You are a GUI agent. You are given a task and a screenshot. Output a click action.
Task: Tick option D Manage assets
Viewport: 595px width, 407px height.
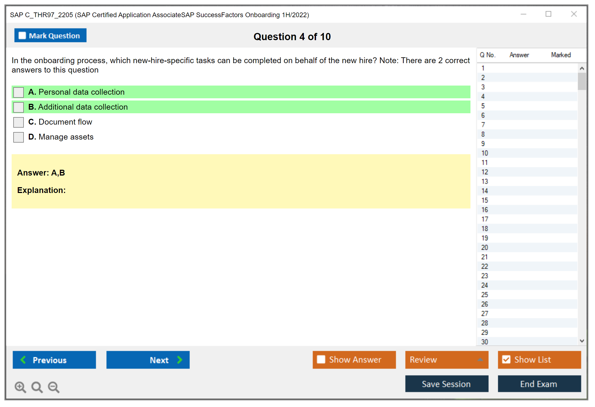(19, 137)
